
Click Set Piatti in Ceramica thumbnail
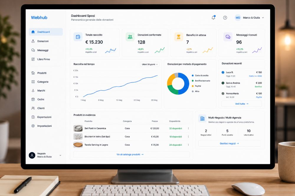(78, 128)
